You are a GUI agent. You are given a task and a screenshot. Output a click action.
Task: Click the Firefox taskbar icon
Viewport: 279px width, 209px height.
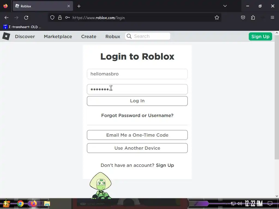(34, 203)
